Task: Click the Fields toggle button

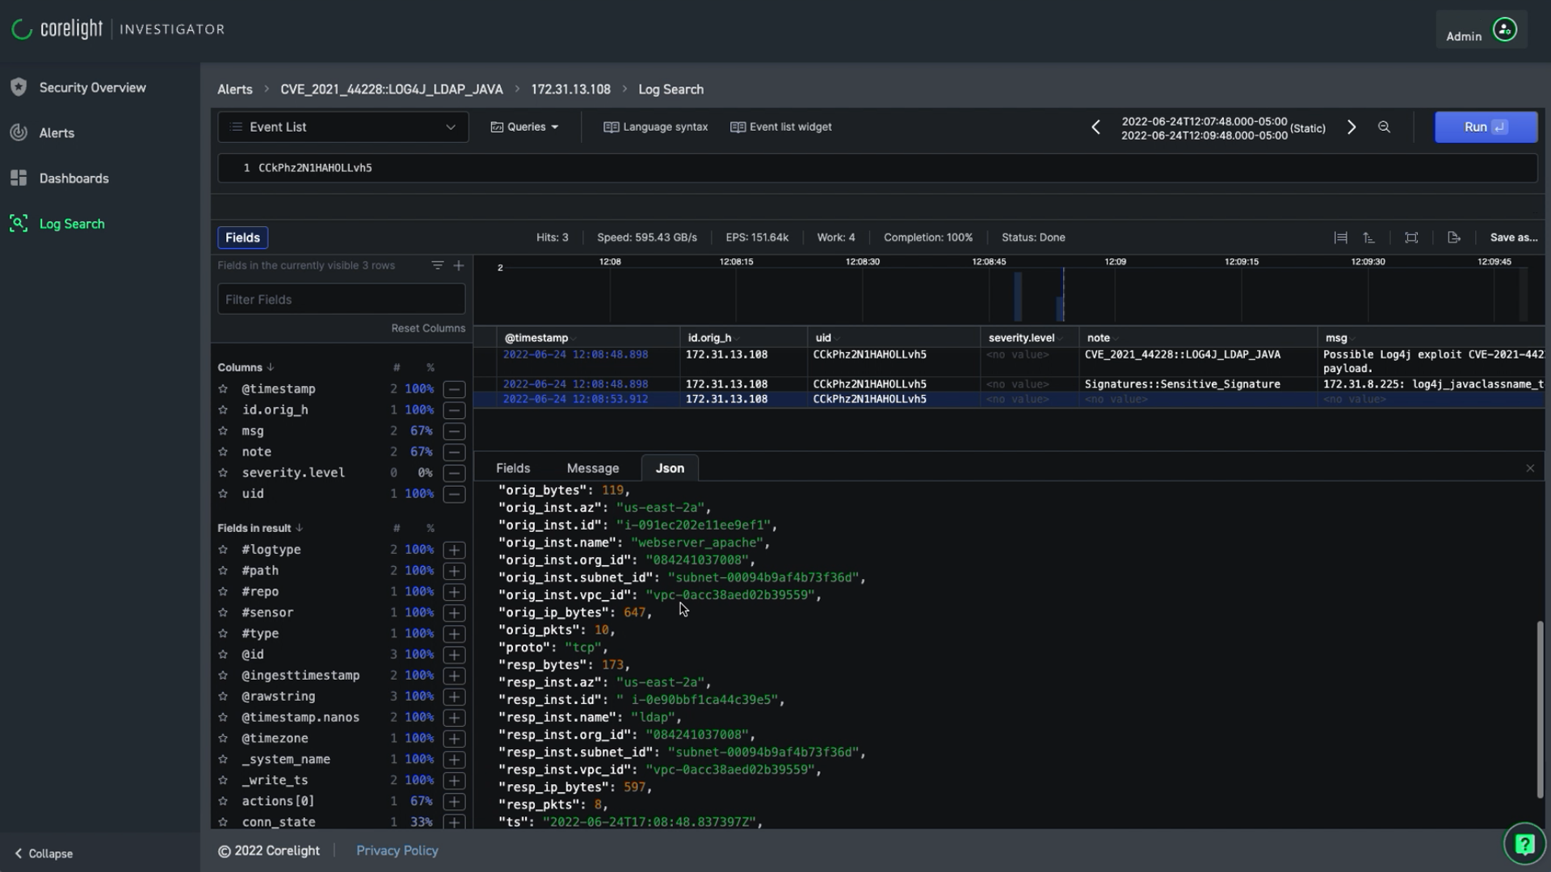Action: pyautogui.click(x=242, y=237)
